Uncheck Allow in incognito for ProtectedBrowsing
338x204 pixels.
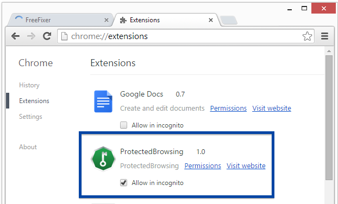(x=123, y=183)
